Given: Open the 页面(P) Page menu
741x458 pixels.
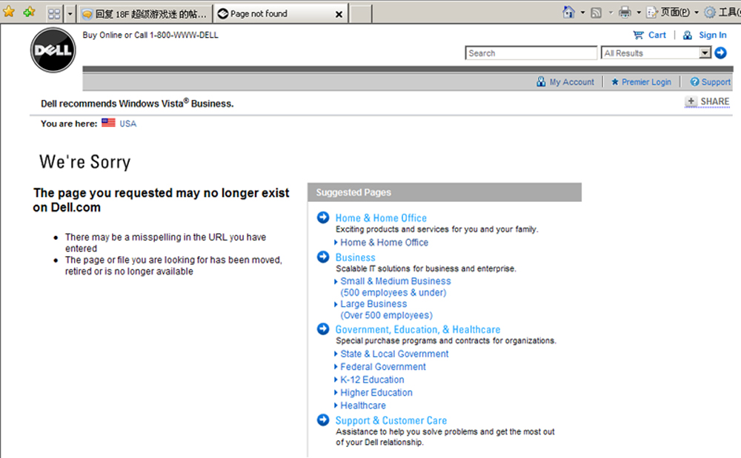Looking at the screenshot, I should tap(671, 13).
